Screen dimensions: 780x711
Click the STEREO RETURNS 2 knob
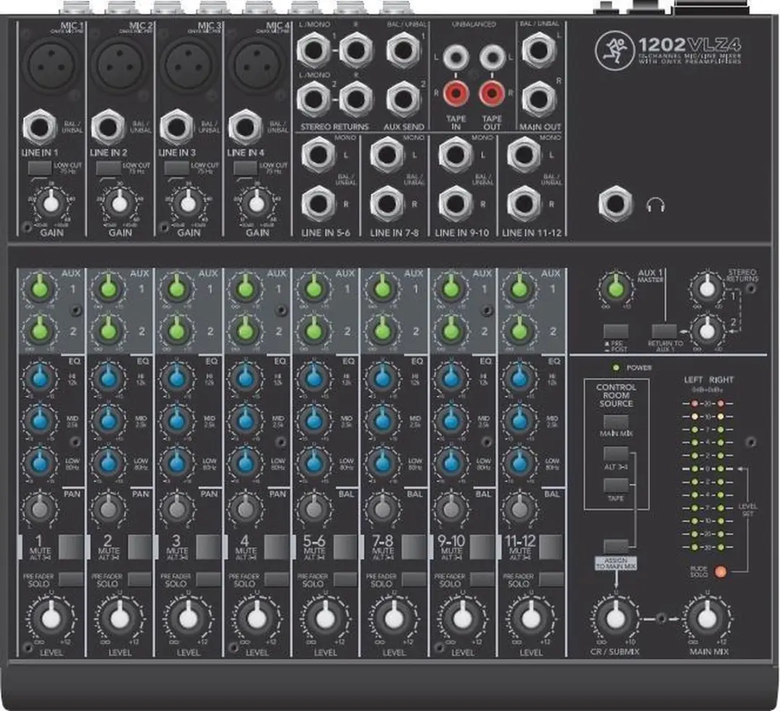707,331
